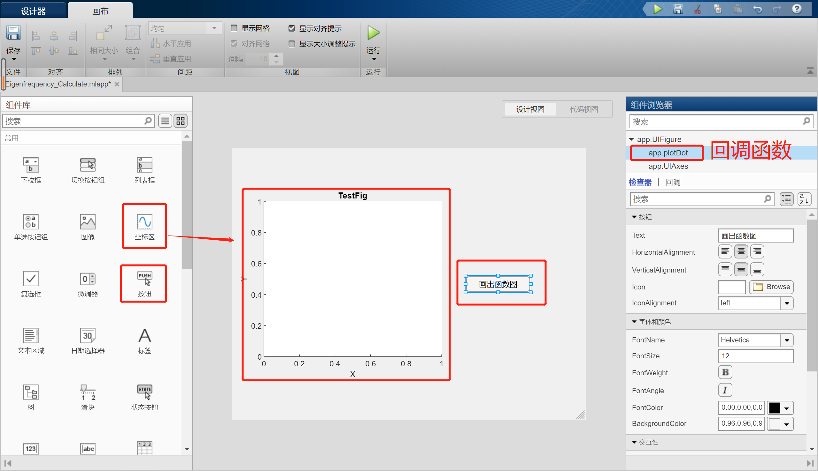Screen dimensions: 818x471
Task: Open the IconAlignment dropdown set to left
Action: [788, 303]
